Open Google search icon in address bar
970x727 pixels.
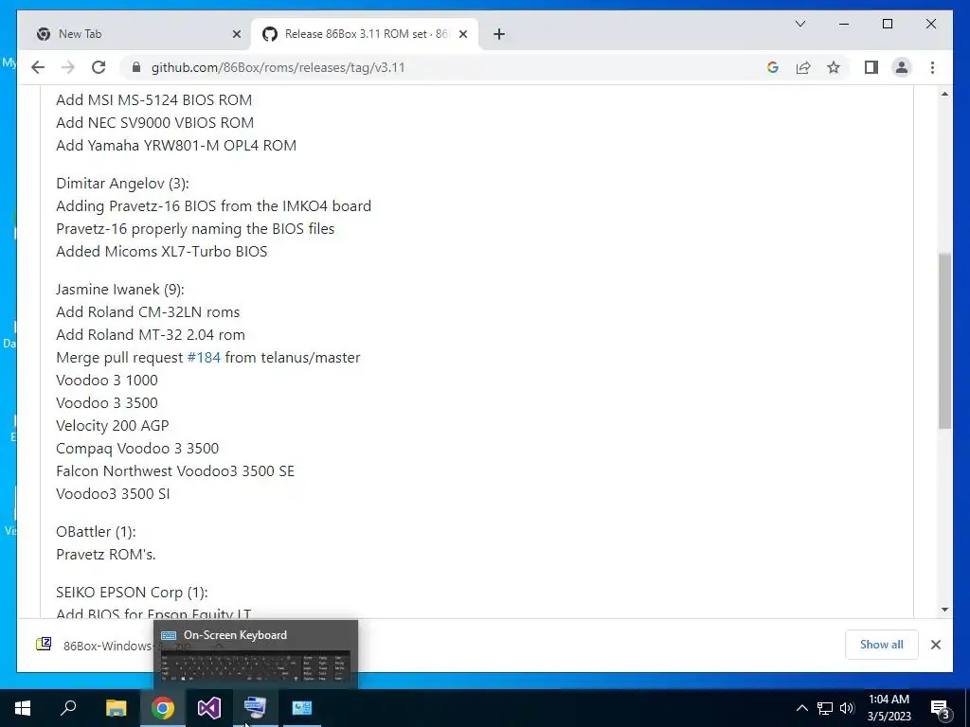(773, 67)
